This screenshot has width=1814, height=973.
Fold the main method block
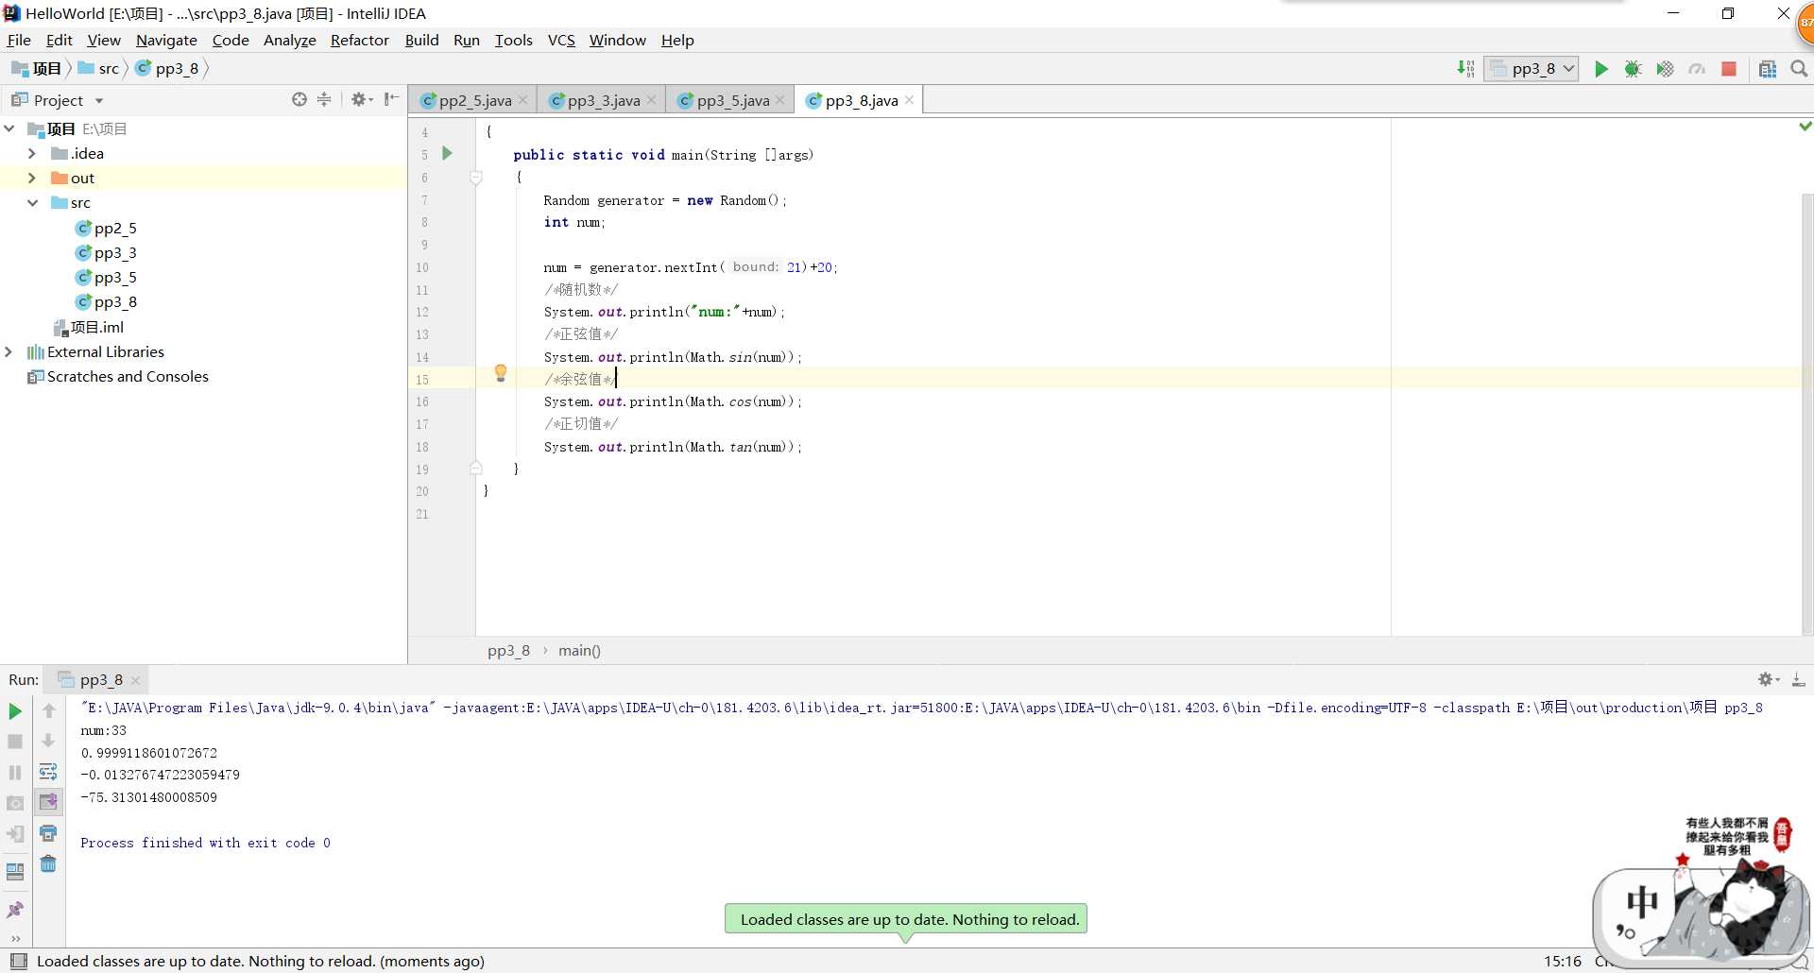tap(476, 178)
